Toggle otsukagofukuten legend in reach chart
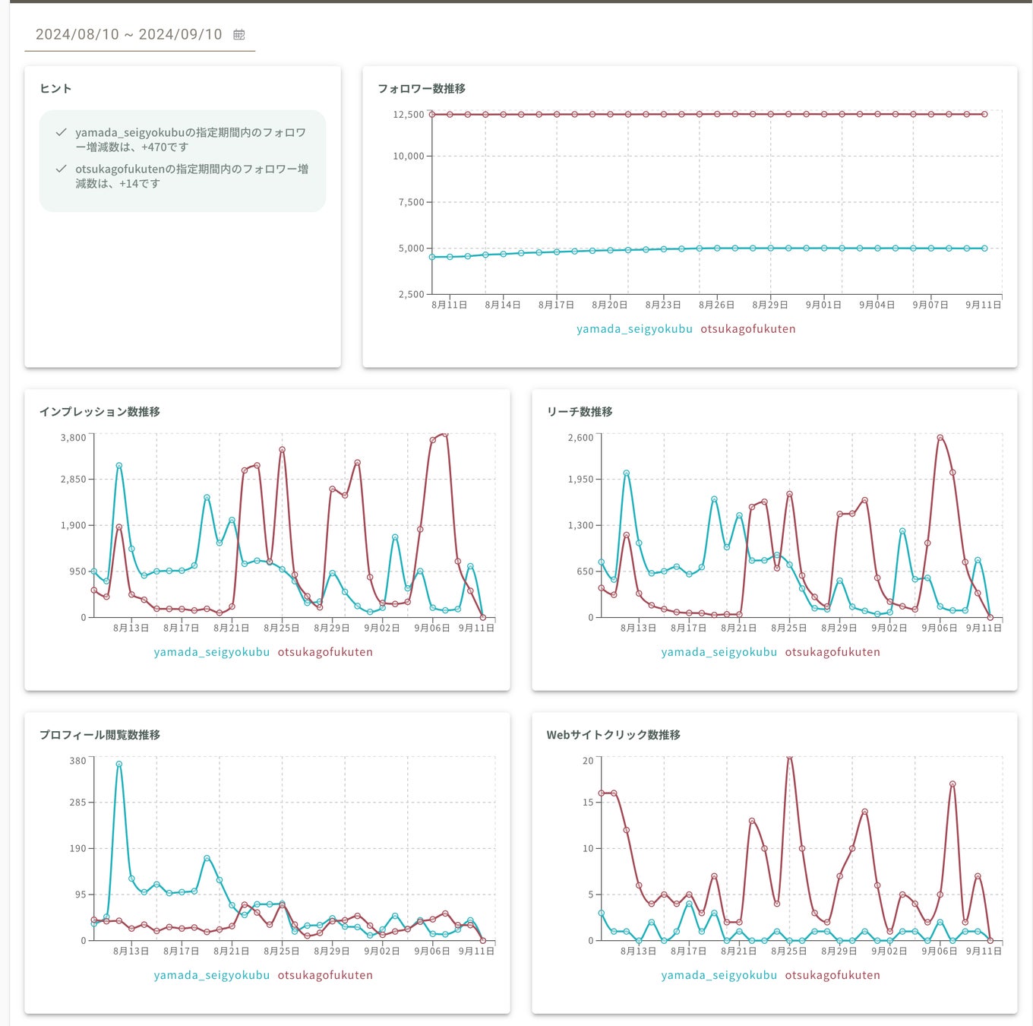1033x1026 pixels. pos(832,652)
